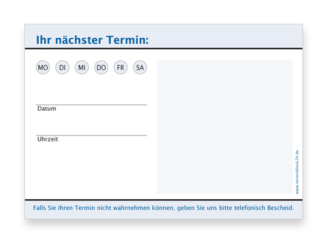Image resolution: width=328 pixels, height=243 pixels.
Task: Pick the SA weekday circle
Action: pos(140,67)
